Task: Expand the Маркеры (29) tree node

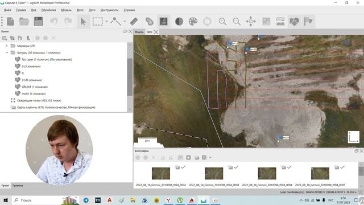Action: click(x=7, y=46)
